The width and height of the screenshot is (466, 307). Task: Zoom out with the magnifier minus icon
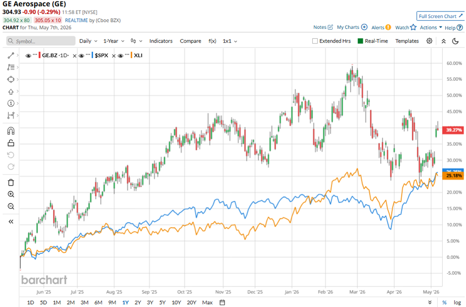tap(11, 206)
